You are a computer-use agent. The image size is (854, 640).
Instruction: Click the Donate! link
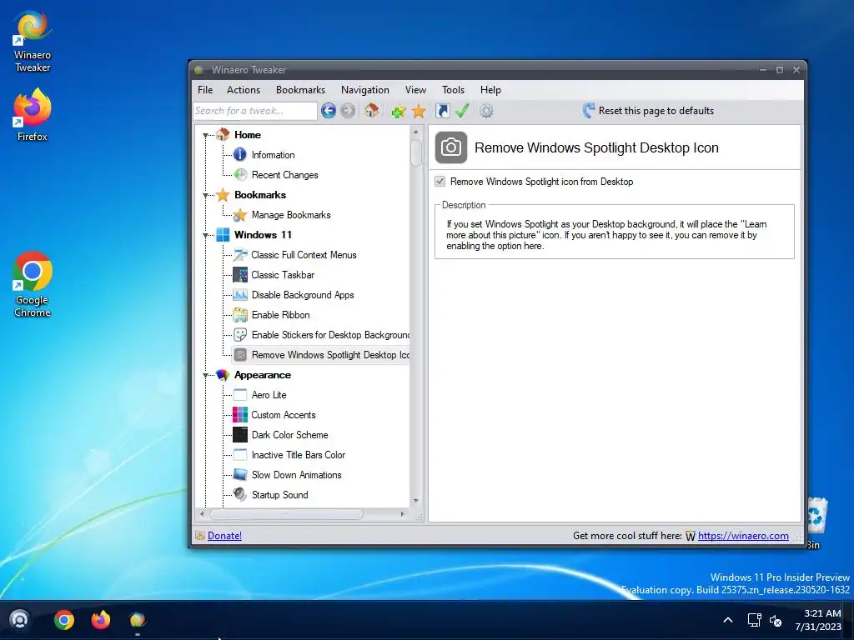click(224, 536)
